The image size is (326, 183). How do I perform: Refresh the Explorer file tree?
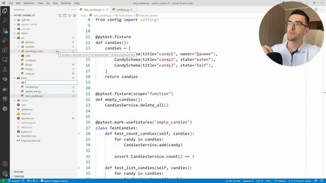coord(70,15)
